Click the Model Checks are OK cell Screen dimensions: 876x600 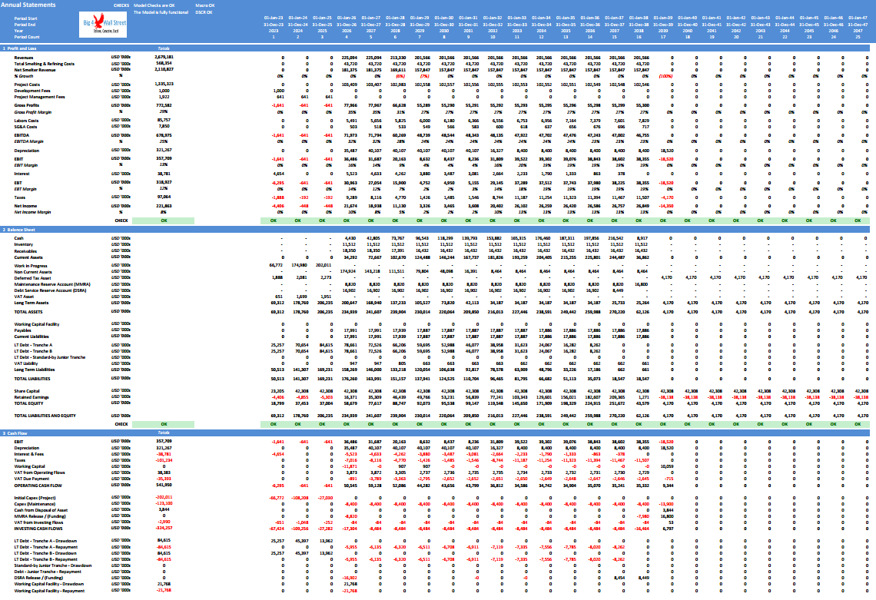tap(154, 5)
